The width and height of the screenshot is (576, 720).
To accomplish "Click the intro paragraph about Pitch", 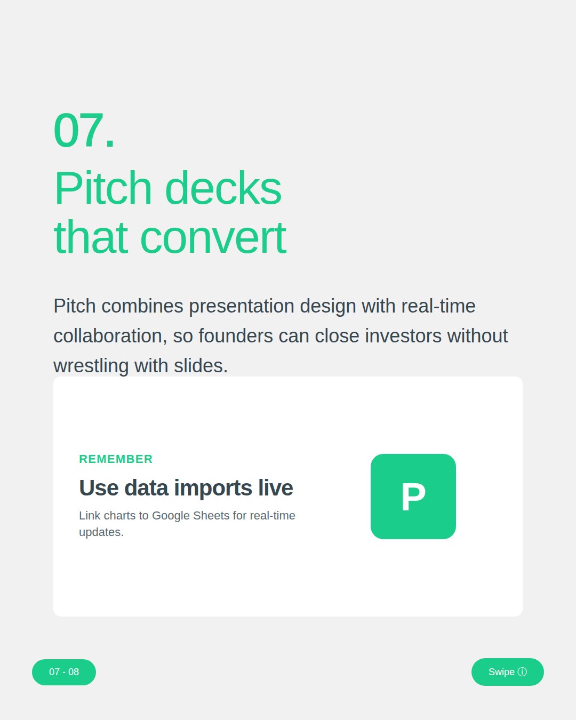I will click(x=281, y=336).
